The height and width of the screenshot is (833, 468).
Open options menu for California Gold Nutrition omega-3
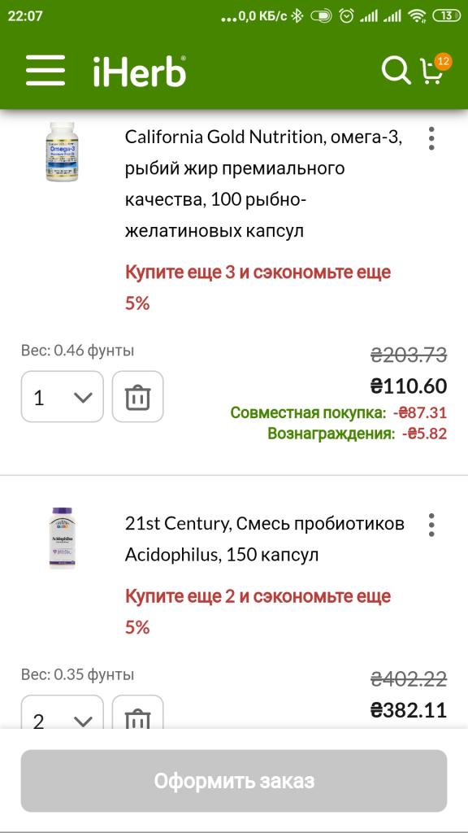pos(431,138)
